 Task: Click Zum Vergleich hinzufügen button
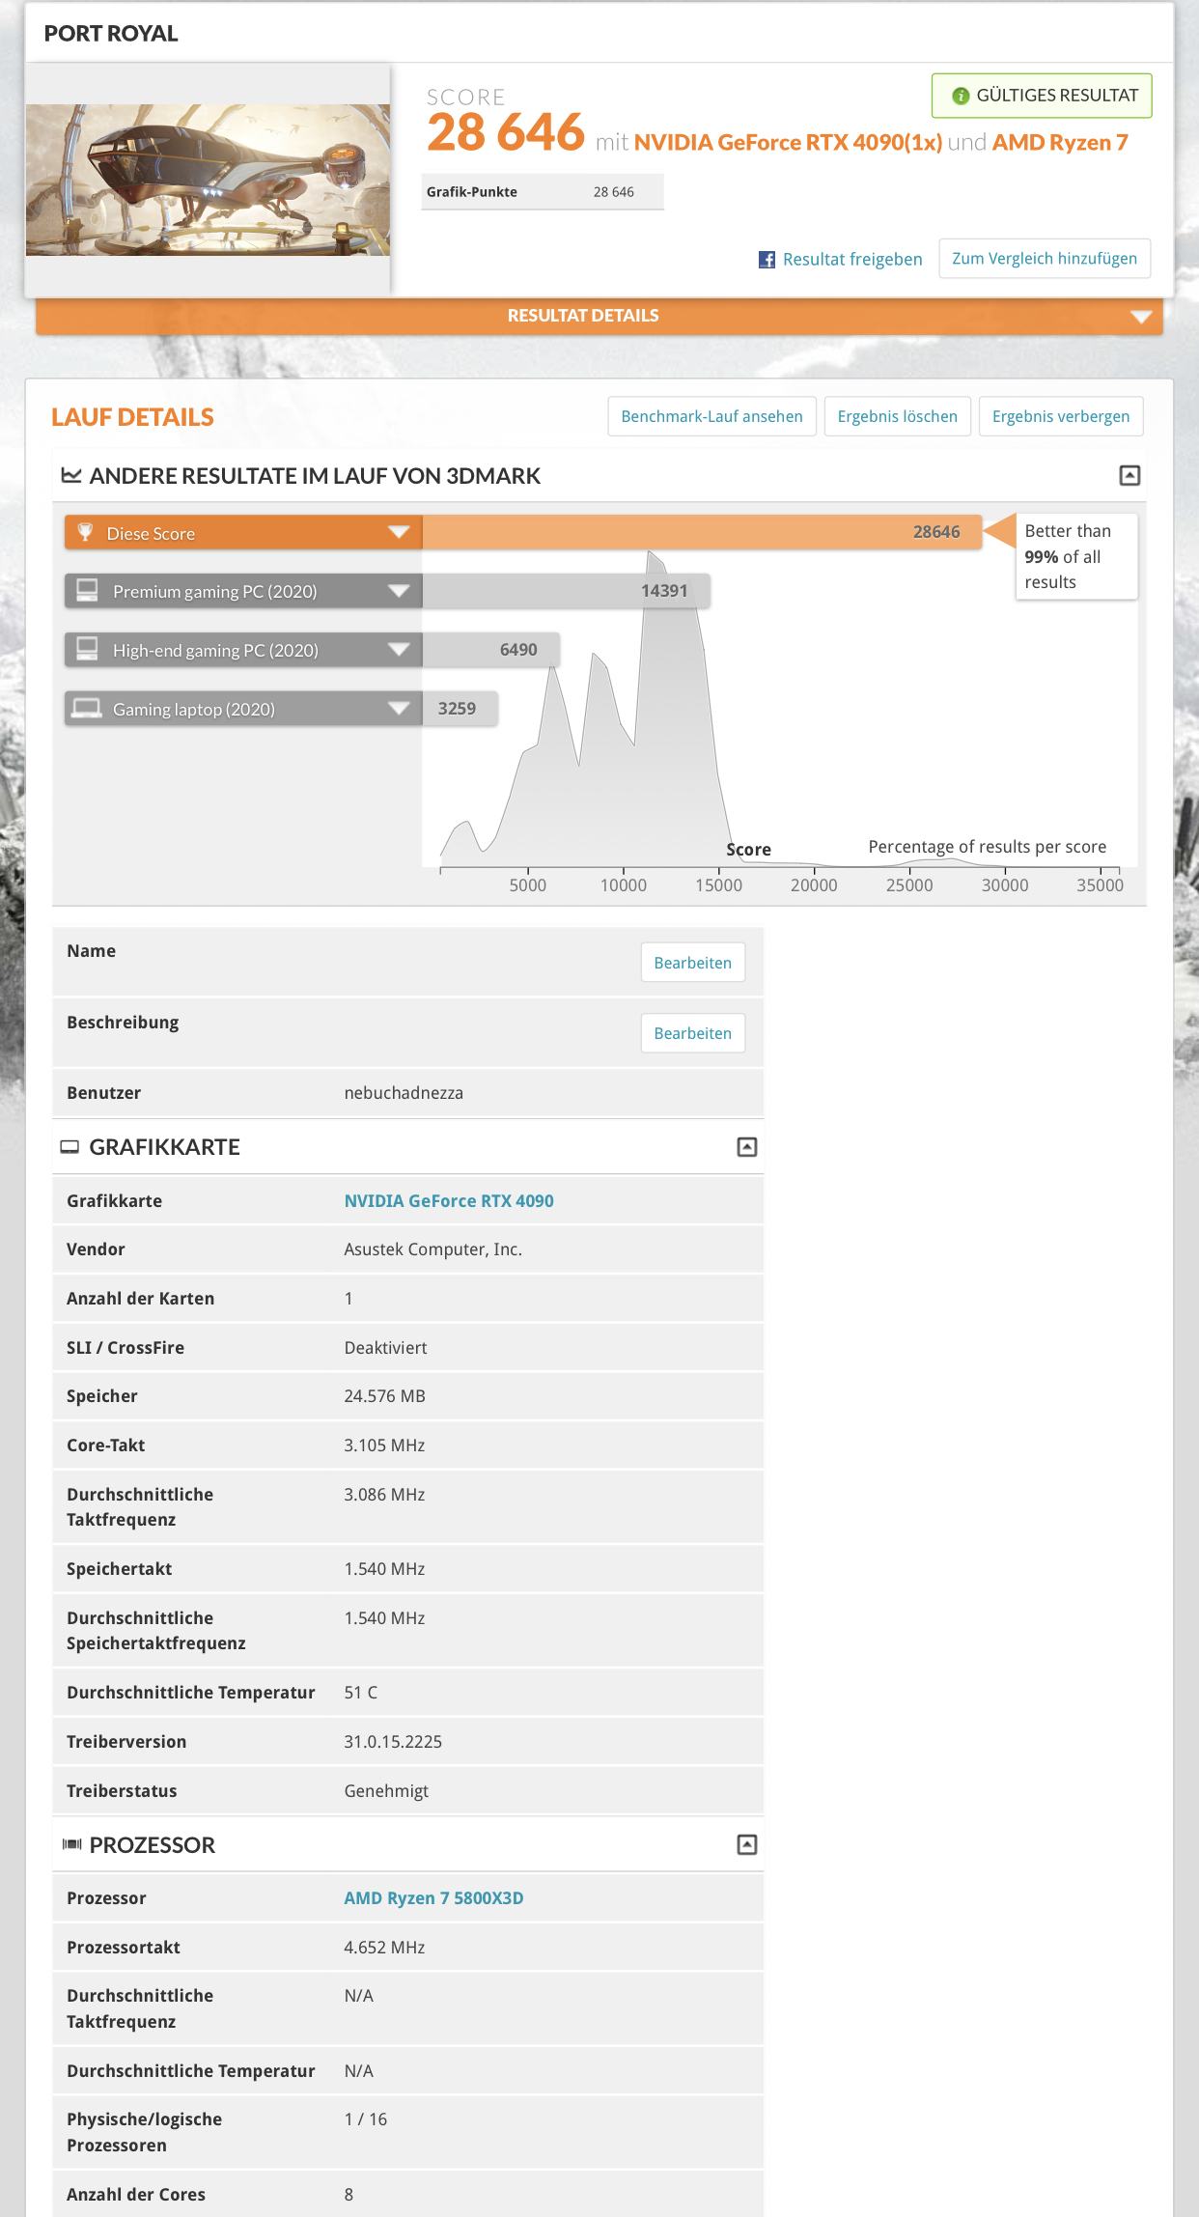pos(1045,259)
